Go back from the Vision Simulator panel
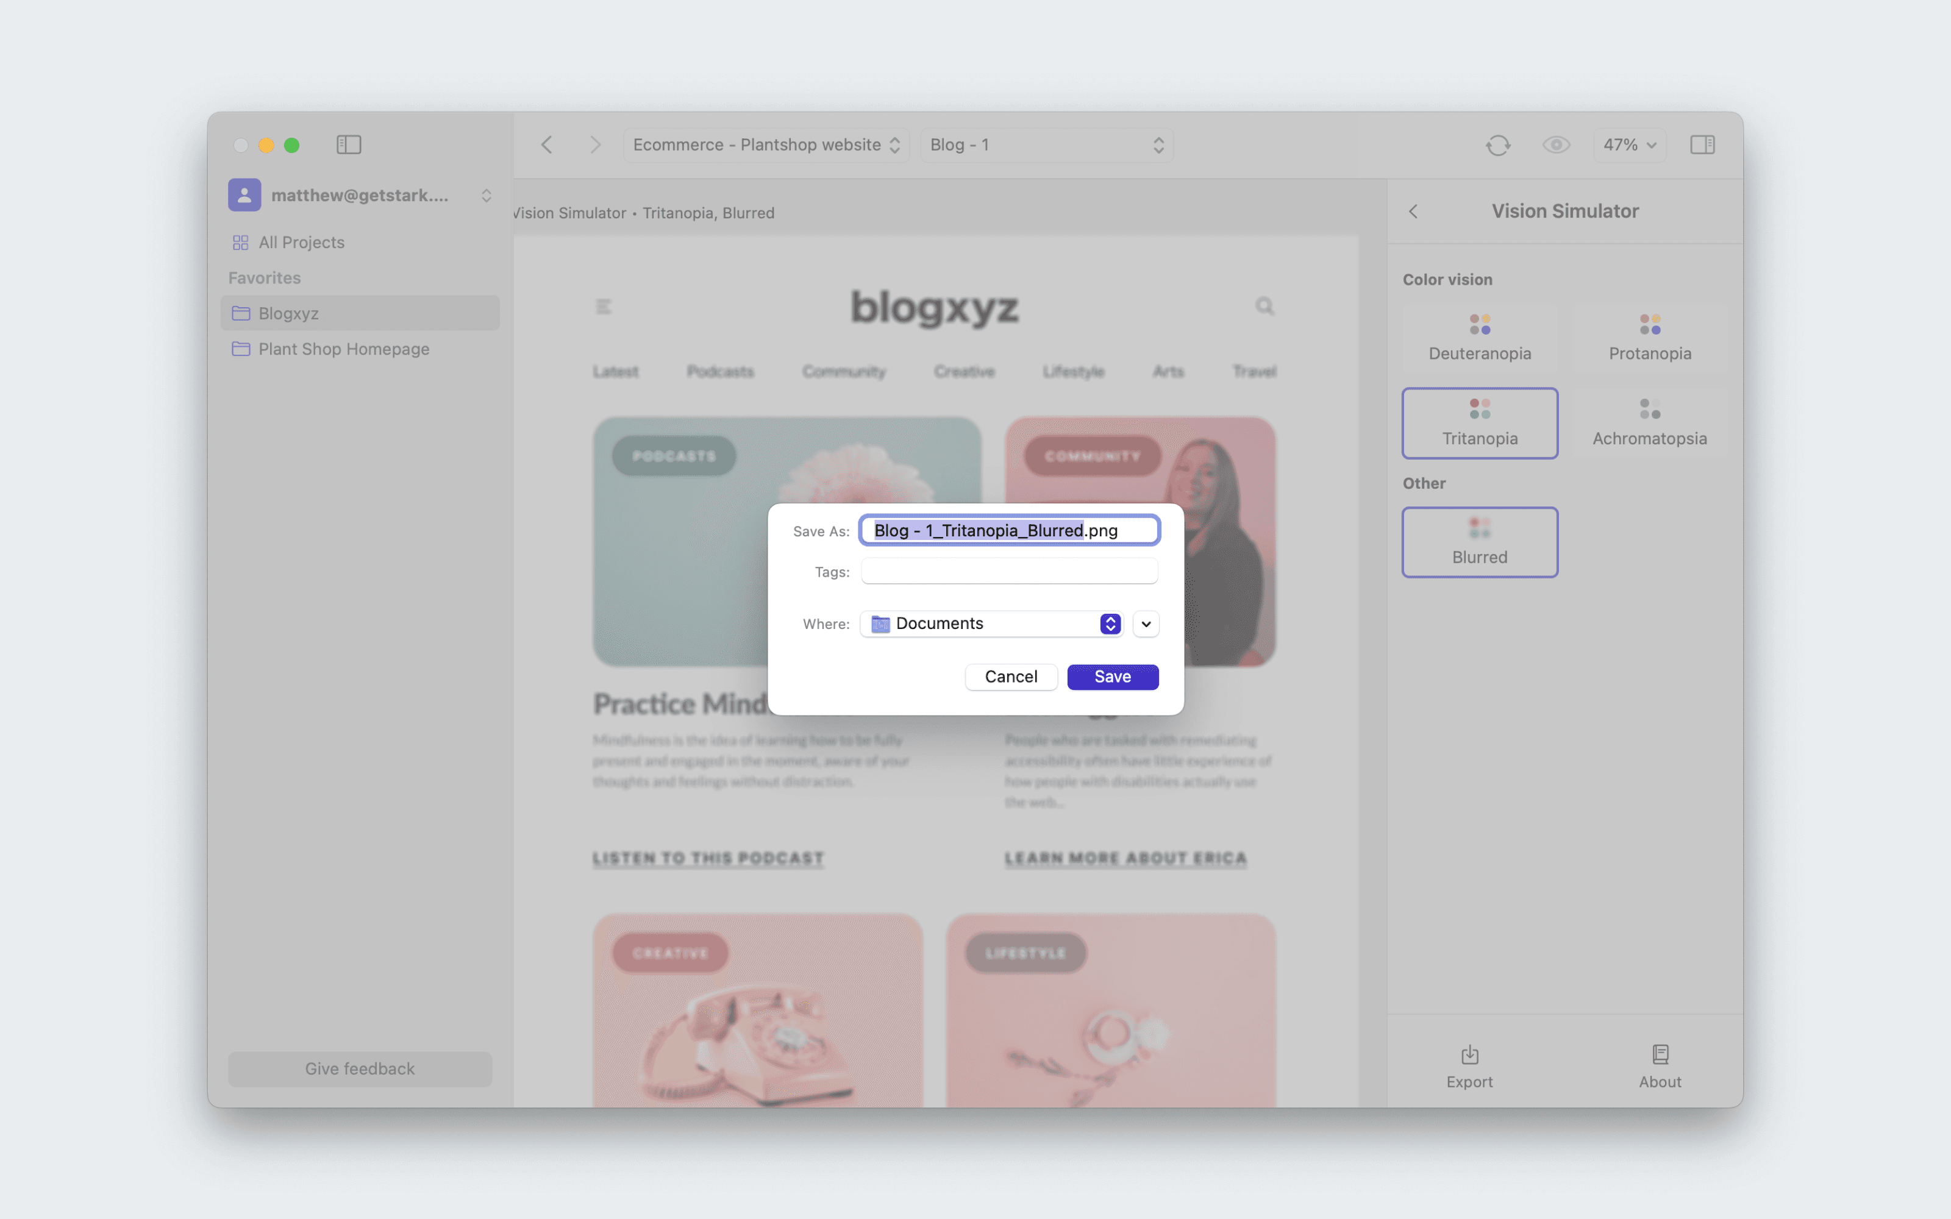This screenshot has width=1951, height=1219. click(1413, 211)
